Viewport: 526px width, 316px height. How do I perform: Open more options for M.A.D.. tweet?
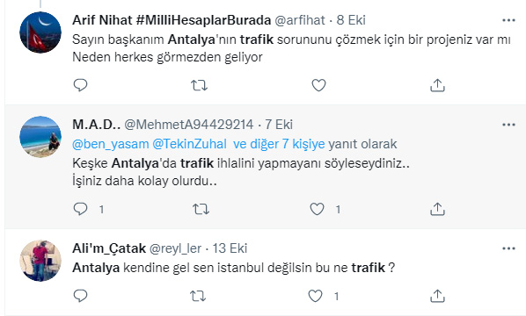click(x=508, y=125)
